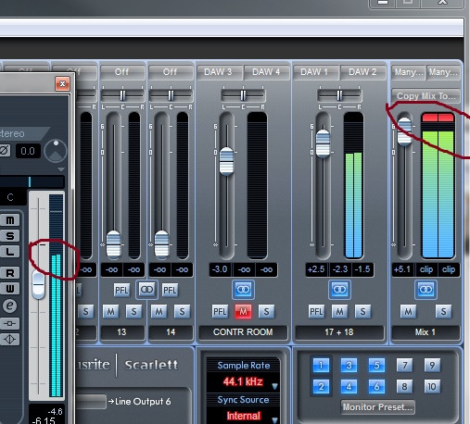
Task: Open the DAW 2 source dropdown
Action: click(x=362, y=72)
